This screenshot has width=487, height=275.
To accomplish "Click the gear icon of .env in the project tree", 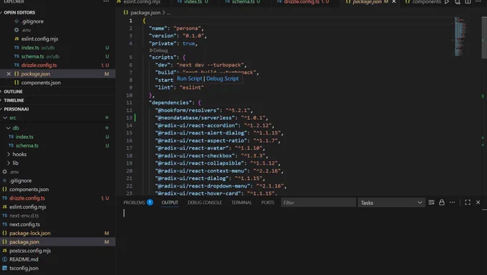I will [x=5, y=172].
